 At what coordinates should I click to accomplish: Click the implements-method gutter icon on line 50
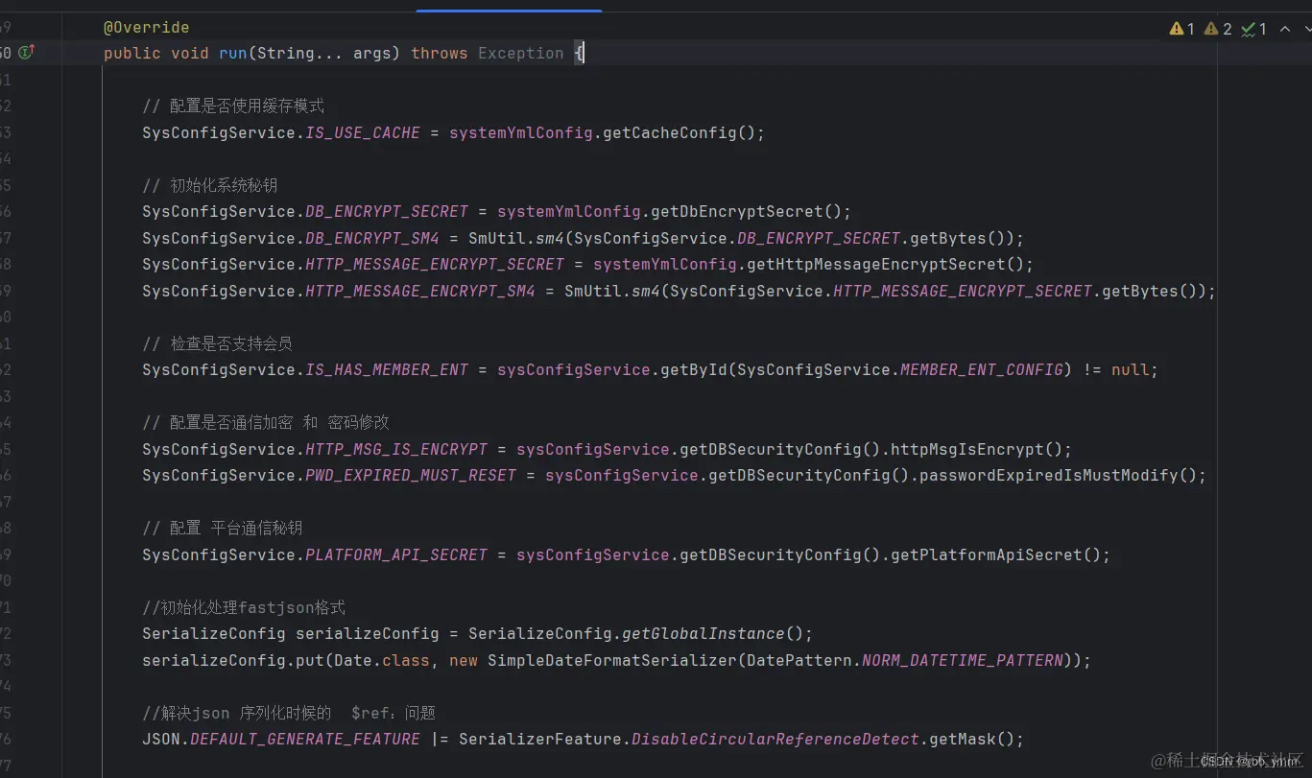[x=26, y=53]
